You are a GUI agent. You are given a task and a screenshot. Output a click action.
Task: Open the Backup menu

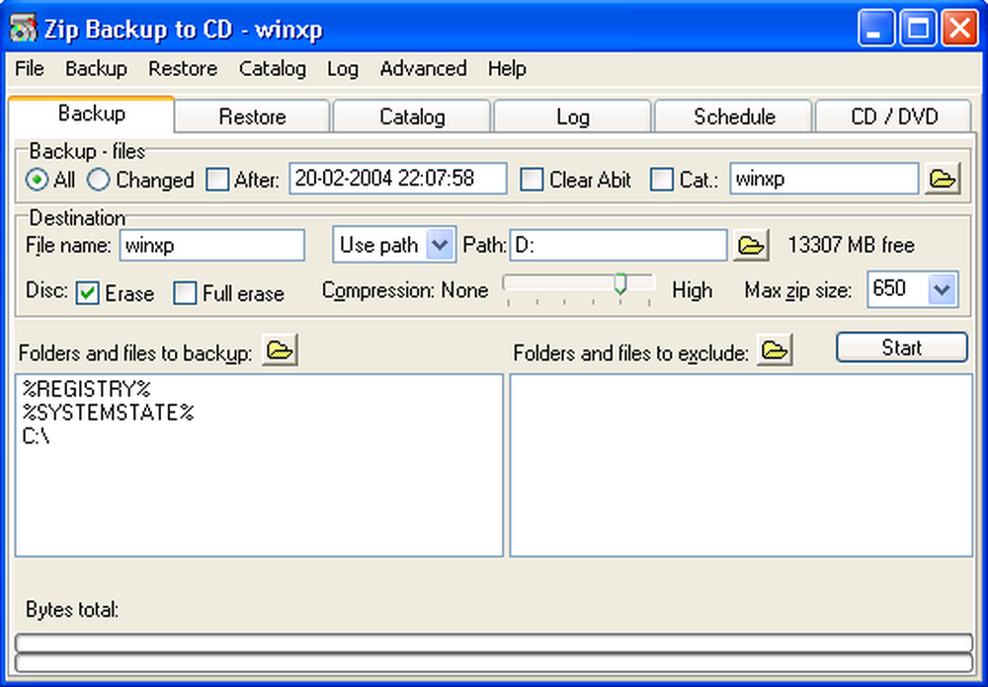point(96,68)
